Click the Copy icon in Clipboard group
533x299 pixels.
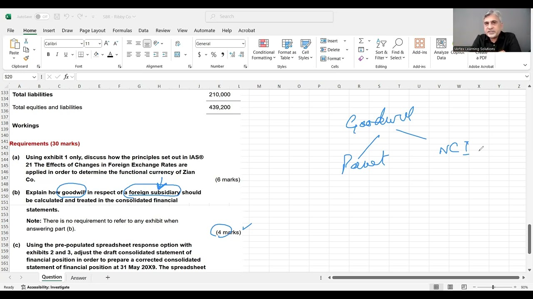(x=26, y=49)
